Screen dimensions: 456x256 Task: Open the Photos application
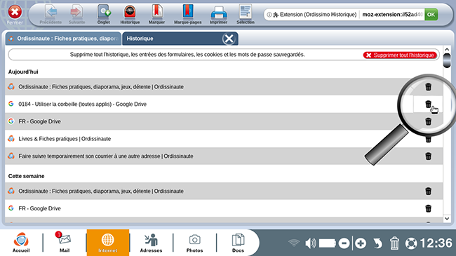(194, 243)
